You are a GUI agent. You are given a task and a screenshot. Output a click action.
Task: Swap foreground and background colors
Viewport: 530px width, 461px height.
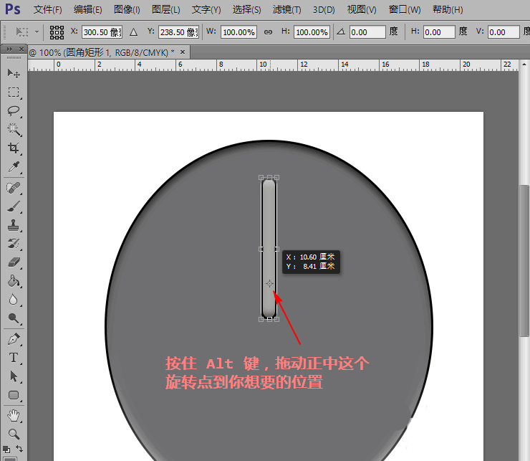tap(19, 449)
